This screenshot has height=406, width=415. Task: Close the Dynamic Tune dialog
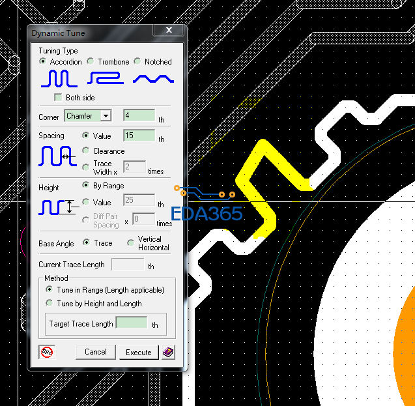[x=169, y=30]
